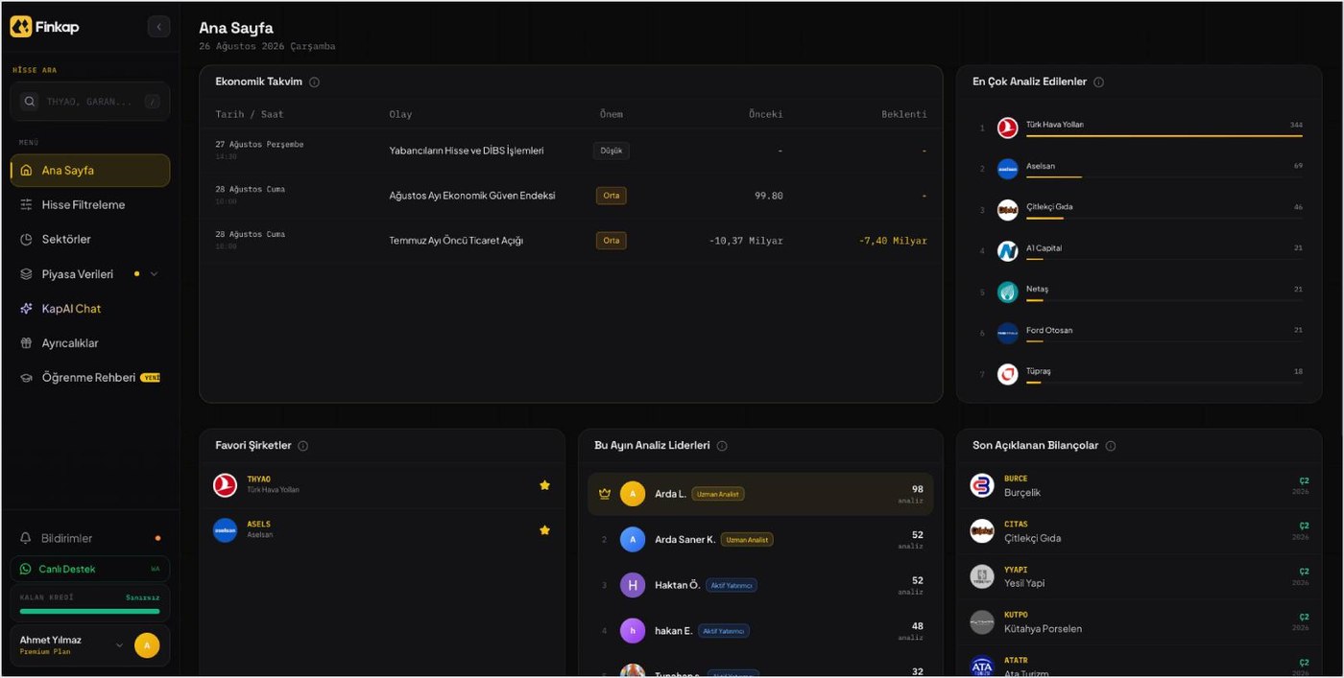Screen dimensions: 1344x678
Task: Click the Uzman Analist badge beside Arda L.
Action: tap(718, 494)
